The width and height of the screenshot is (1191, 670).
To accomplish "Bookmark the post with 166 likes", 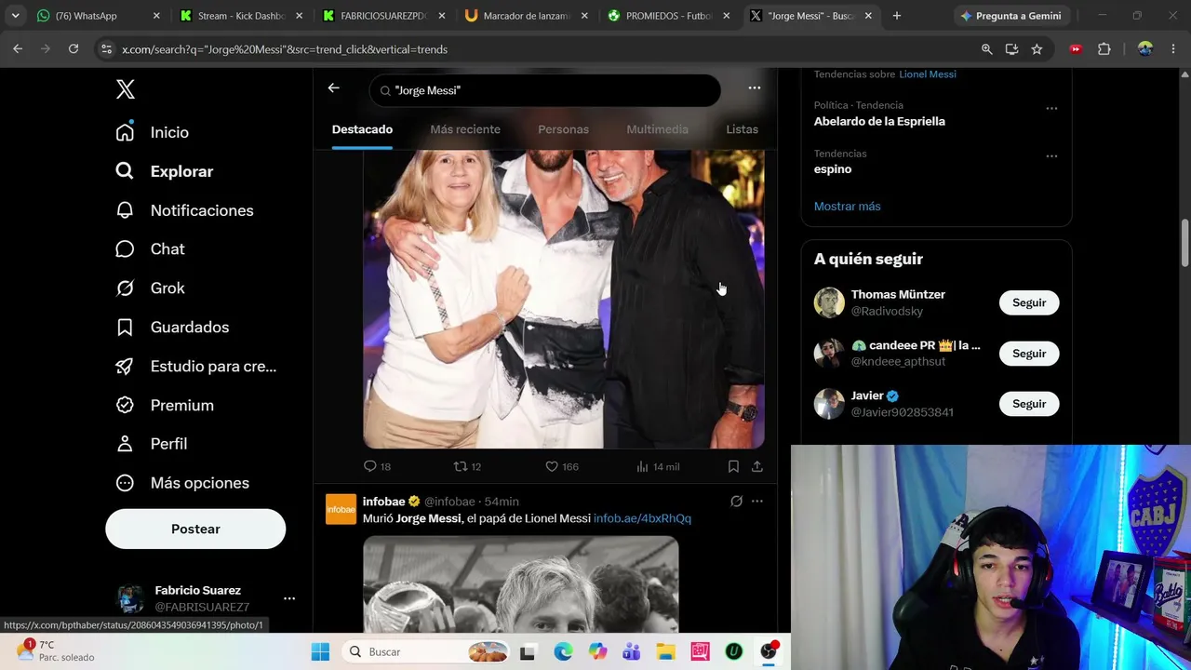I will click(x=733, y=466).
